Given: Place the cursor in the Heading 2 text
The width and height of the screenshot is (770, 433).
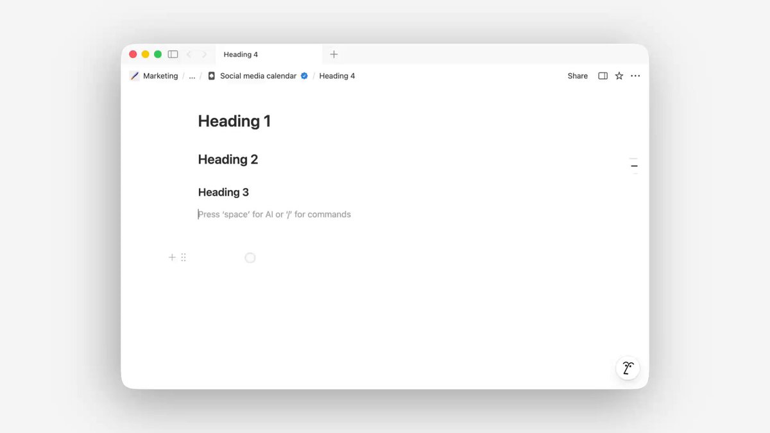Looking at the screenshot, I should click(228, 160).
